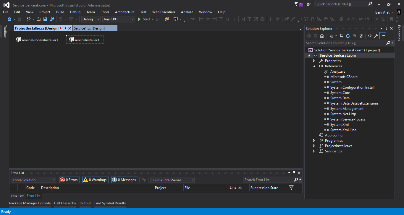Toggle the 0 Messages filter
This screenshot has height=215, width=404.
(x=125, y=180)
